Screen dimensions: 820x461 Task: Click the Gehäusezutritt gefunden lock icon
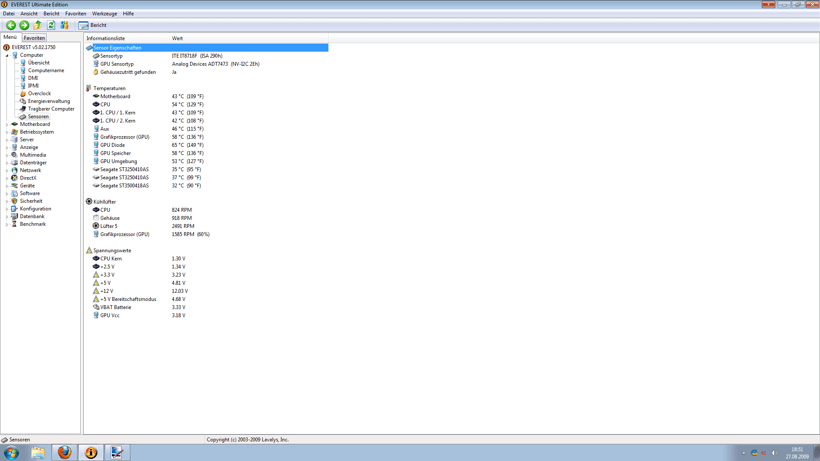96,72
